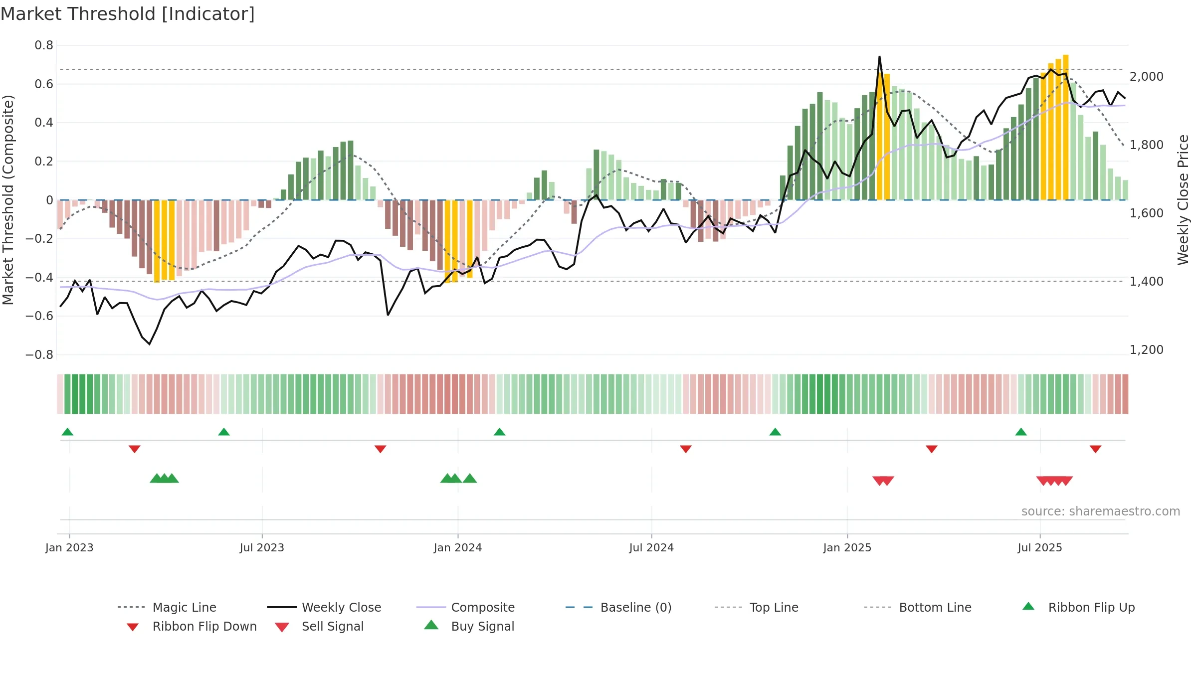Click the Market Threshold (Composite) axis title
This screenshot has height=673, width=1197.
pyautogui.click(x=8, y=200)
